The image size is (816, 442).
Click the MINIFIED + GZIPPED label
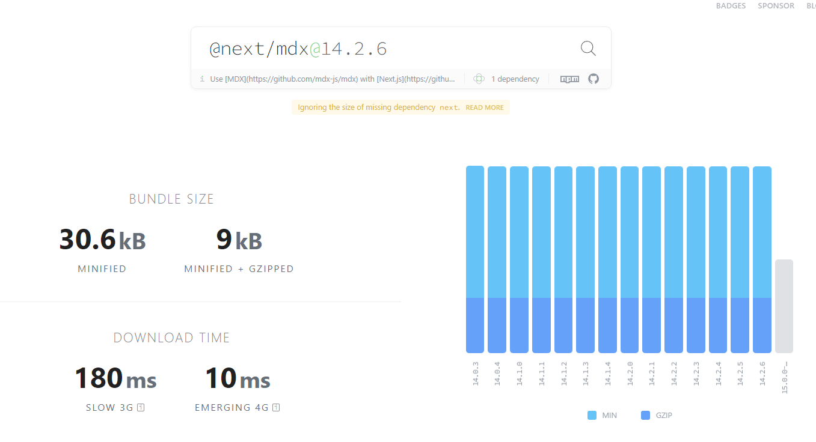[x=239, y=269]
